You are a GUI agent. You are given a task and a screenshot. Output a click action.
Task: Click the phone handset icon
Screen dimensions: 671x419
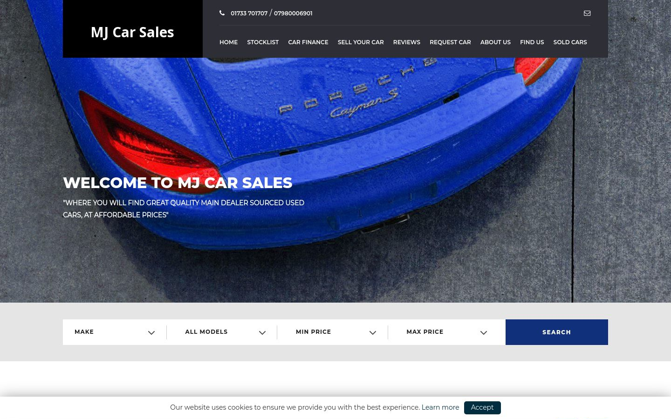point(222,13)
